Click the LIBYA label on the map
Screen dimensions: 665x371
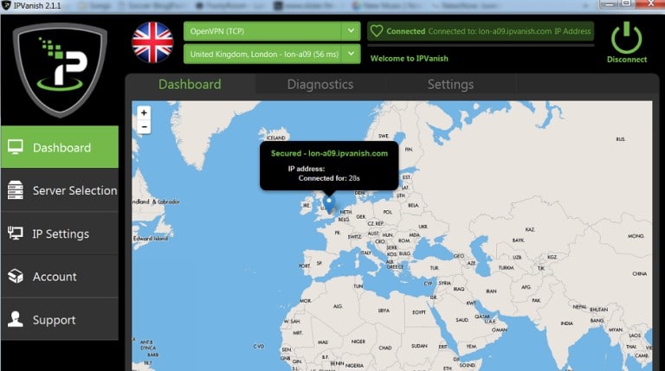click(x=384, y=310)
